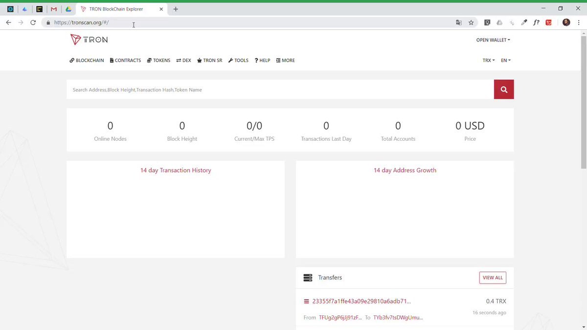Go back with browser back arrow
The width and height of the screenshot is (587, 330).
(9, 22)
